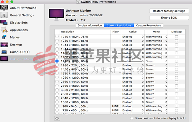
Task: Open the About SwitchResX icon
Action: [x=4, y=8]
